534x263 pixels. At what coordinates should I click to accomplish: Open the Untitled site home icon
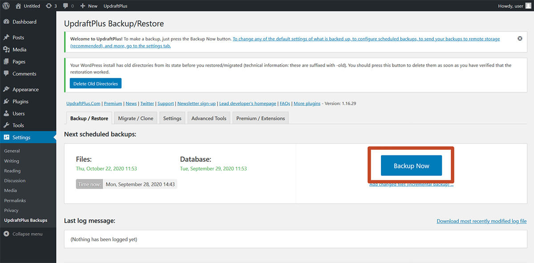click(x=18, y=6)
